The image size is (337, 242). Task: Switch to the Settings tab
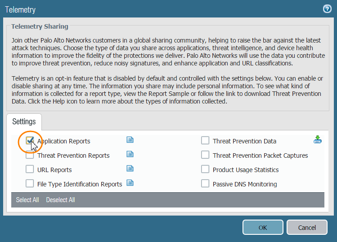point(24,122)
